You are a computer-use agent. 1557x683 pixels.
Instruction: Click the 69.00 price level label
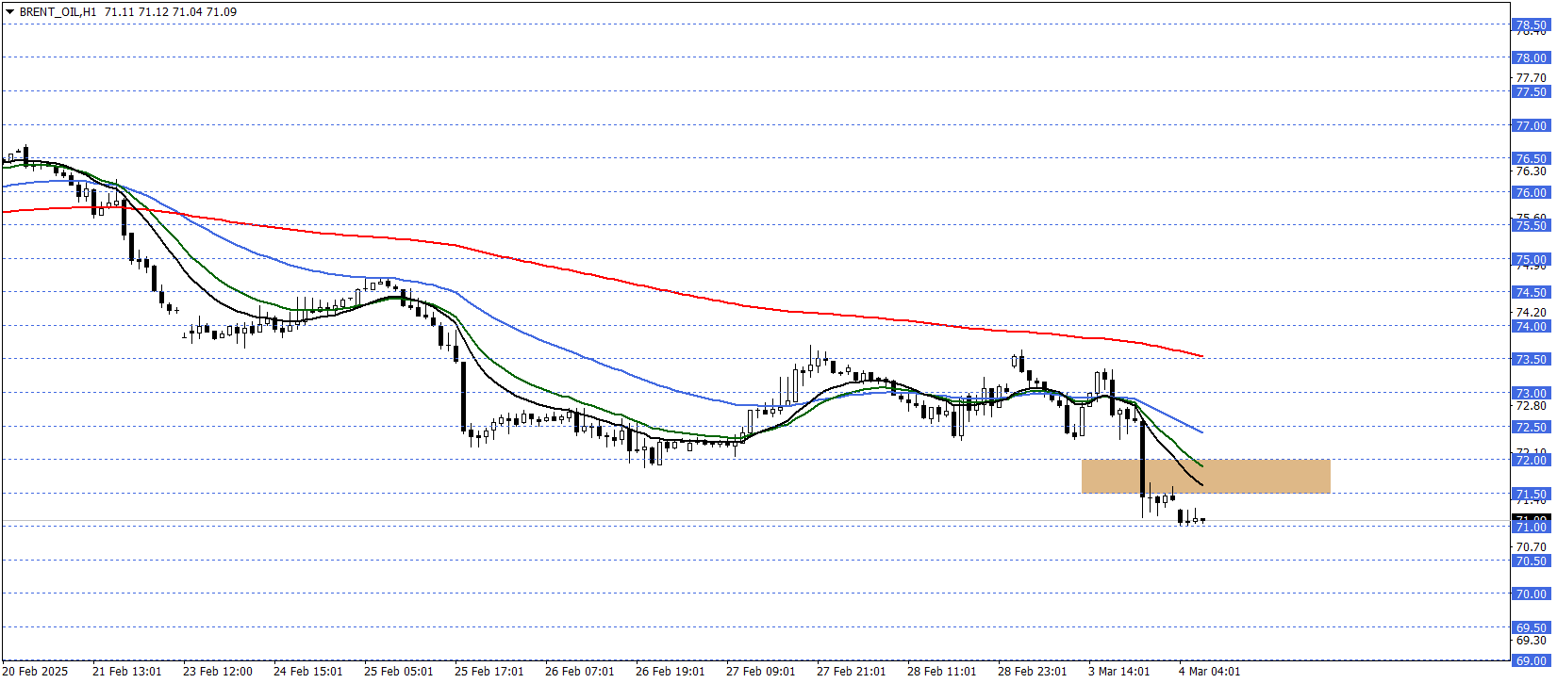click(x=1531, y=661)
